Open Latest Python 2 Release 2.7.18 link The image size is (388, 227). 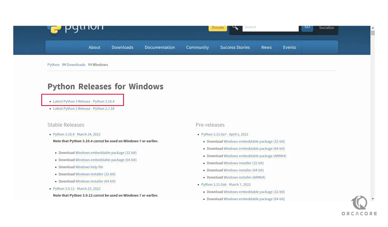point(84,109)
